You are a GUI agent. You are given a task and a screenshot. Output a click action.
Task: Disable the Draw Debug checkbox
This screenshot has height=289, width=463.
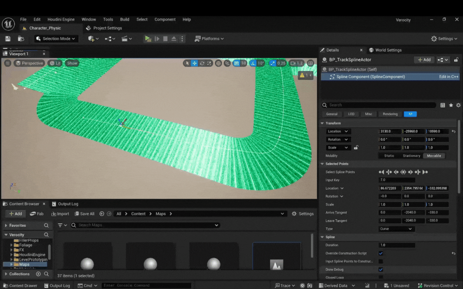click(x=381, y=270)
